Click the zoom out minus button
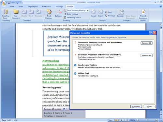 [138, 120]
